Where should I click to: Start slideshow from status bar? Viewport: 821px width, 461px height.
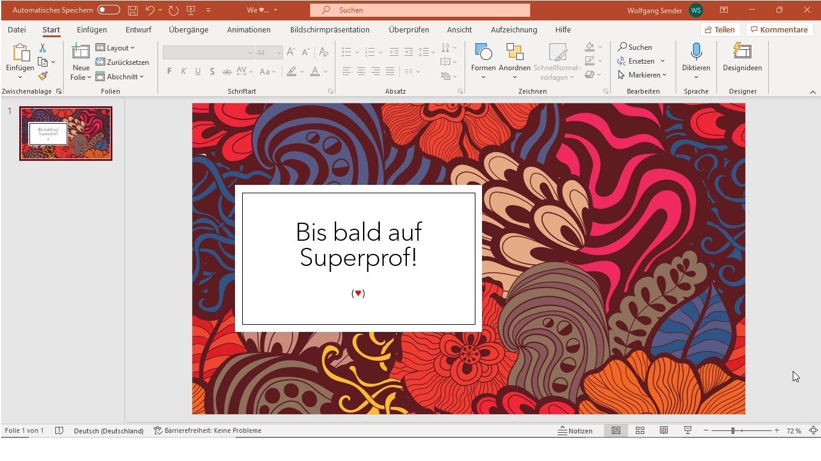coord(688,430)
